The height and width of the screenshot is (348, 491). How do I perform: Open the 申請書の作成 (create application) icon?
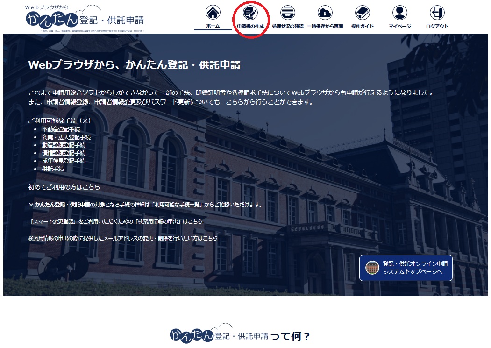(251, 13)
